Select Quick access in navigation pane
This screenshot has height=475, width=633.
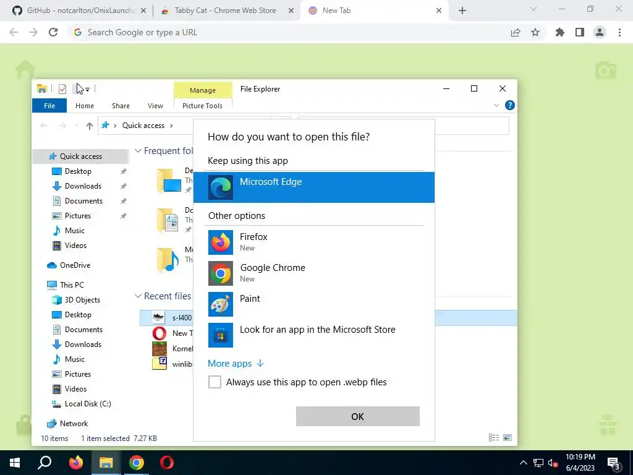(81, 156)
